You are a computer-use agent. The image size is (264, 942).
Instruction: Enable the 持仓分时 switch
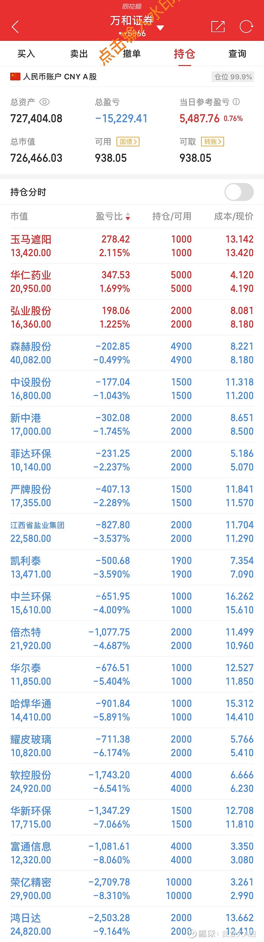pos(239,192)
